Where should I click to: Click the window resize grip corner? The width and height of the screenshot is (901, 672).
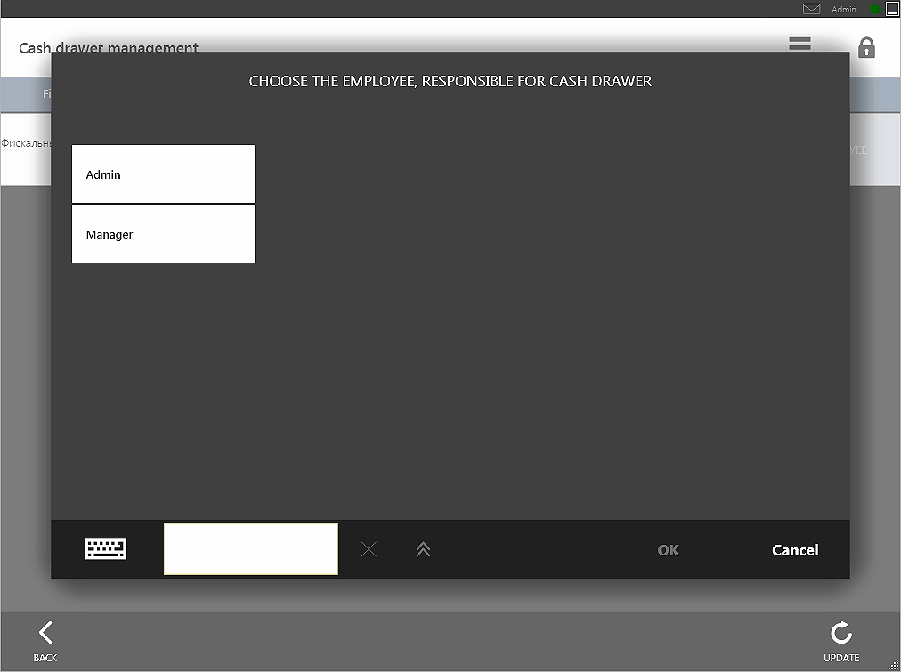click(x=894, y=665)
